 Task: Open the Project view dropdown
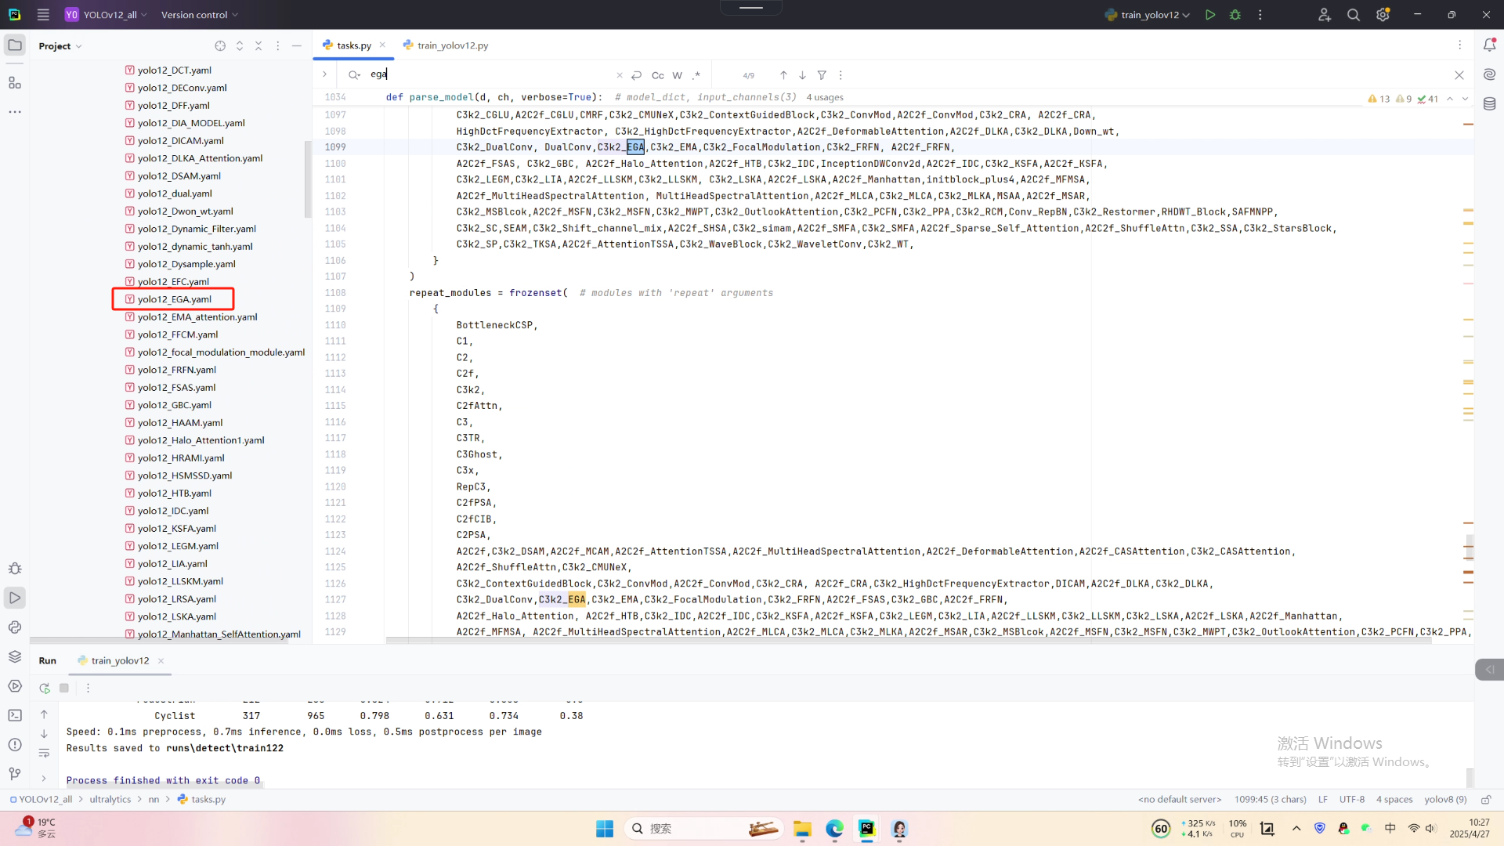click(x=60, y=46)
